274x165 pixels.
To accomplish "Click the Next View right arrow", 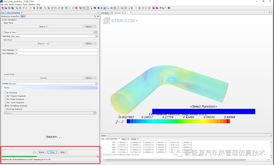I will 101,8.
